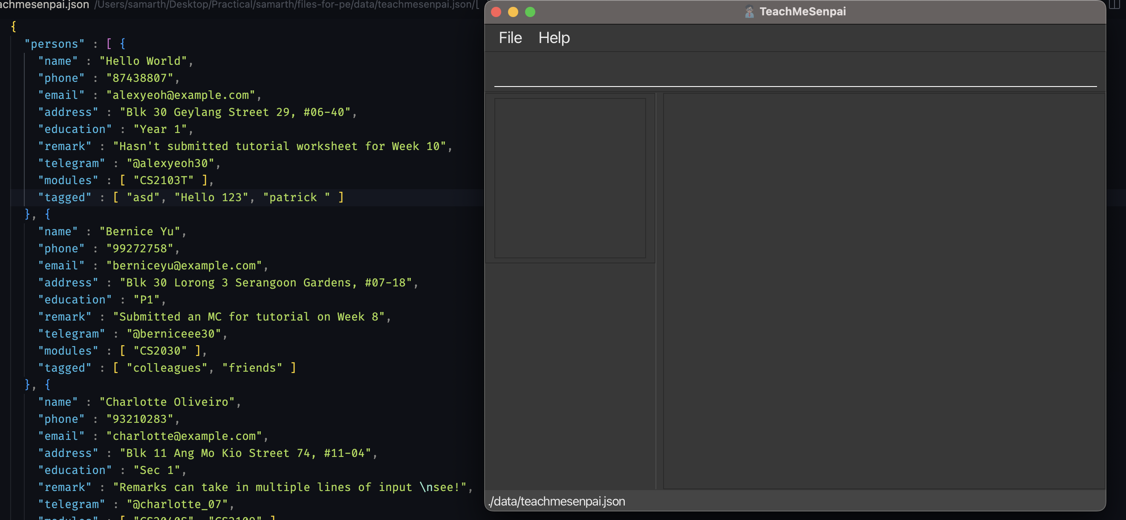Click the large empty result panel on right
This screenshot has width=1126, height=520.
[x=883, y=291]
